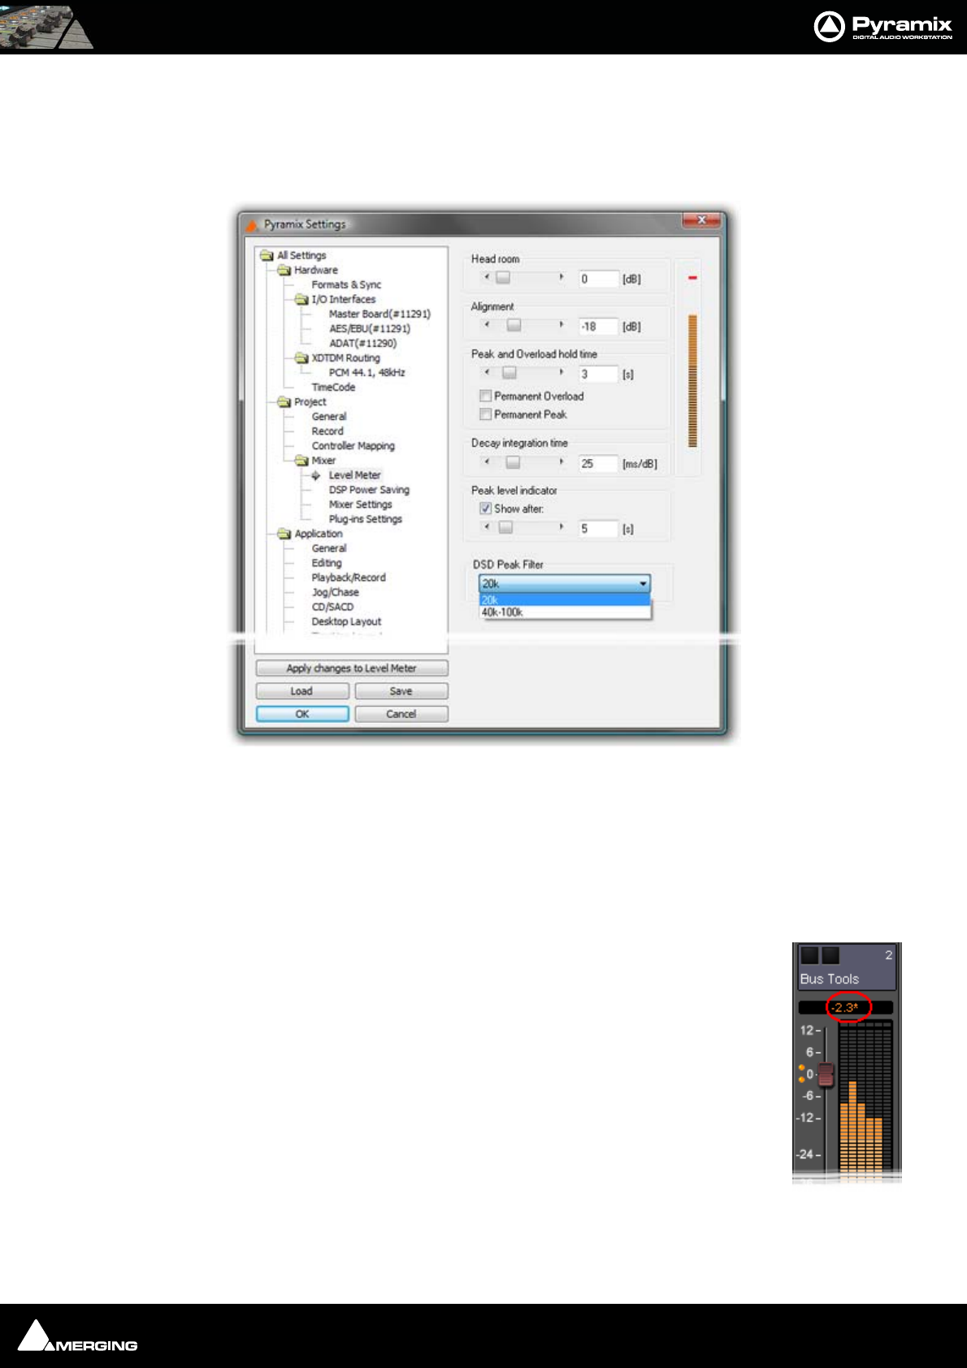The width and height of the screenshot is (967, 1368).
Task: Enable Permanent Peak checkbox
Action: pos(485,414)
